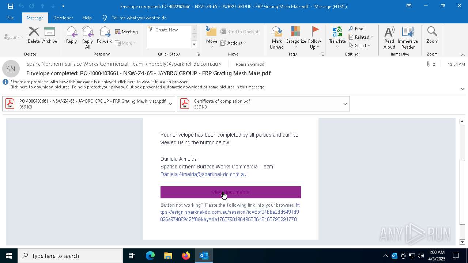The image size is (468, 263).
Task: Expand Certificate of completion attachment arrow
Action: click(345, 104)
